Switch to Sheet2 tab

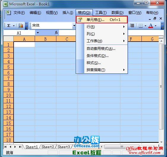pos(47,147)
